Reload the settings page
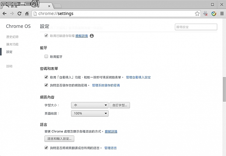 (19, 14)
